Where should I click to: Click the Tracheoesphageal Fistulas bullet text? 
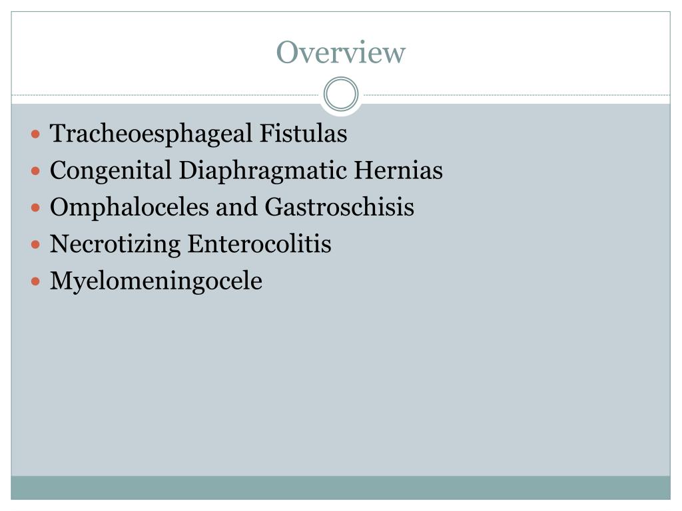[198, 133]
